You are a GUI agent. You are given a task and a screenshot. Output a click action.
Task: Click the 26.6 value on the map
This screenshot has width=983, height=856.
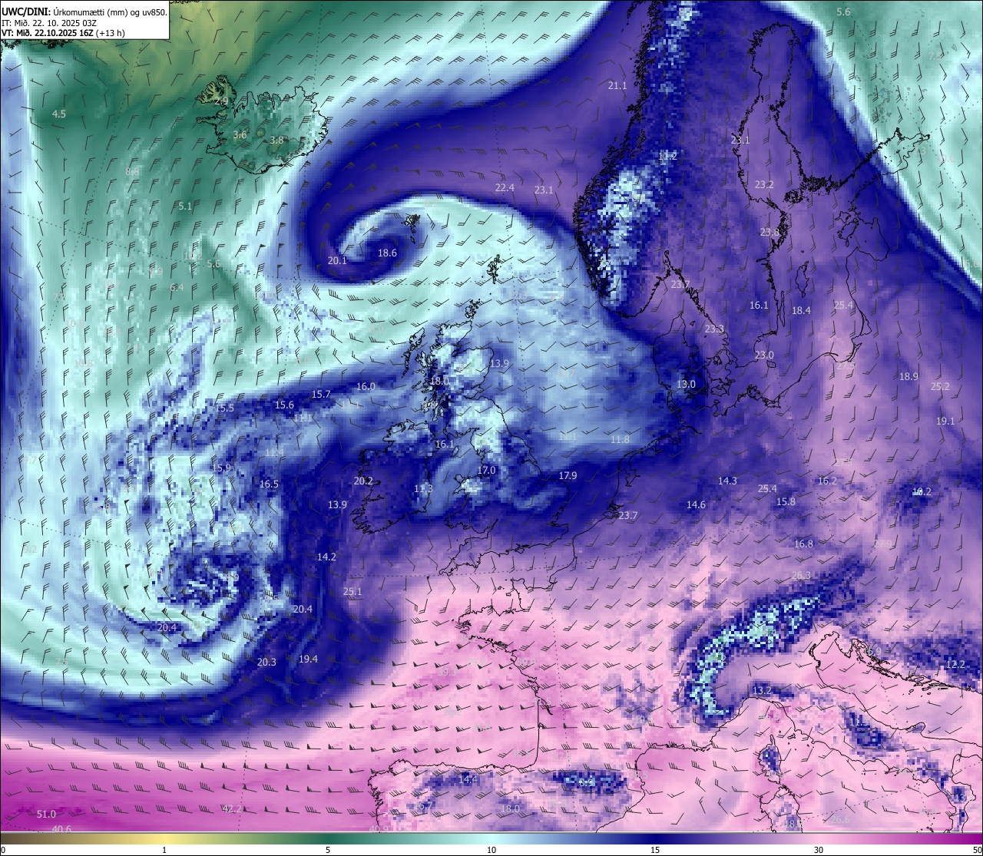click(840, 819)
